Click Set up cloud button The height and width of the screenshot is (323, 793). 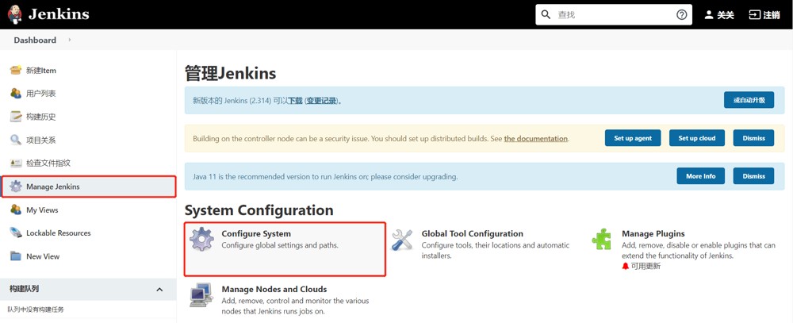(697, 138)
